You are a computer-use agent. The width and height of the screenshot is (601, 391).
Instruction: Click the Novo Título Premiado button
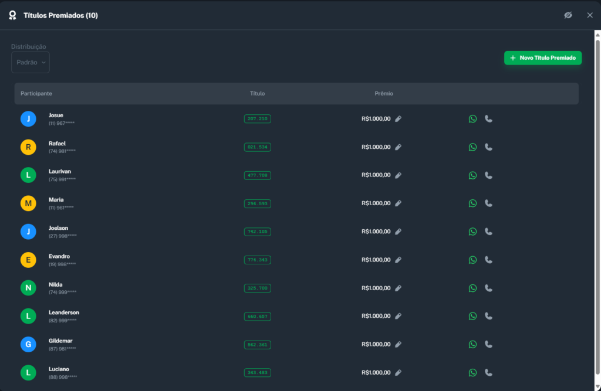coord(542,58)
